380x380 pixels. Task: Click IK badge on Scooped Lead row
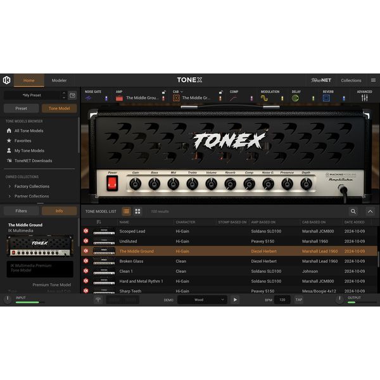[x=86, y=231]
